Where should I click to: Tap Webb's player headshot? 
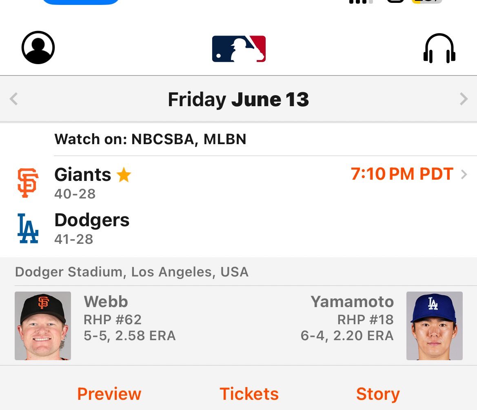click(43, 326)
